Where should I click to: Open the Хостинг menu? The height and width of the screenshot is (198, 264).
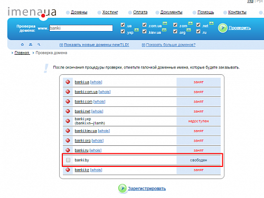(x=110, y=12)
